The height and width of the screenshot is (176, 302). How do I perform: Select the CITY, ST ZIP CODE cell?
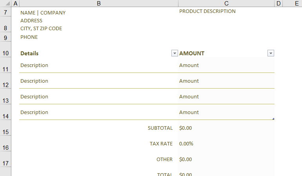(x=41, y=28)
